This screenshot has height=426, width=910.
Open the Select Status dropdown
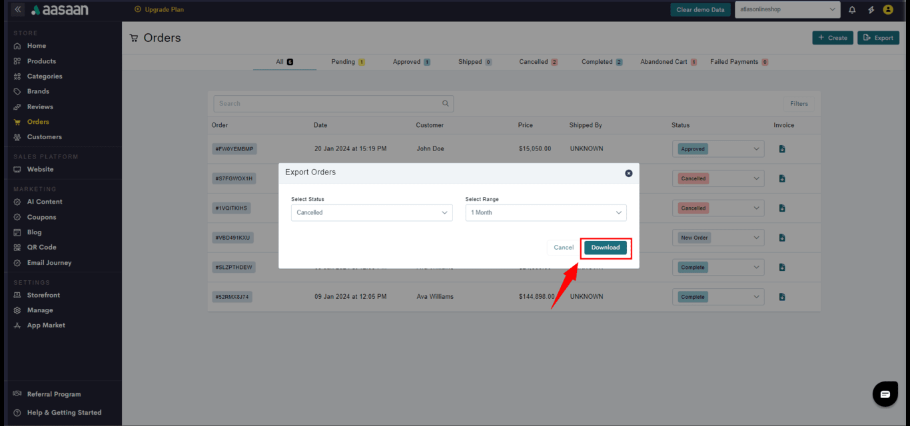click(x=372, y=213)
